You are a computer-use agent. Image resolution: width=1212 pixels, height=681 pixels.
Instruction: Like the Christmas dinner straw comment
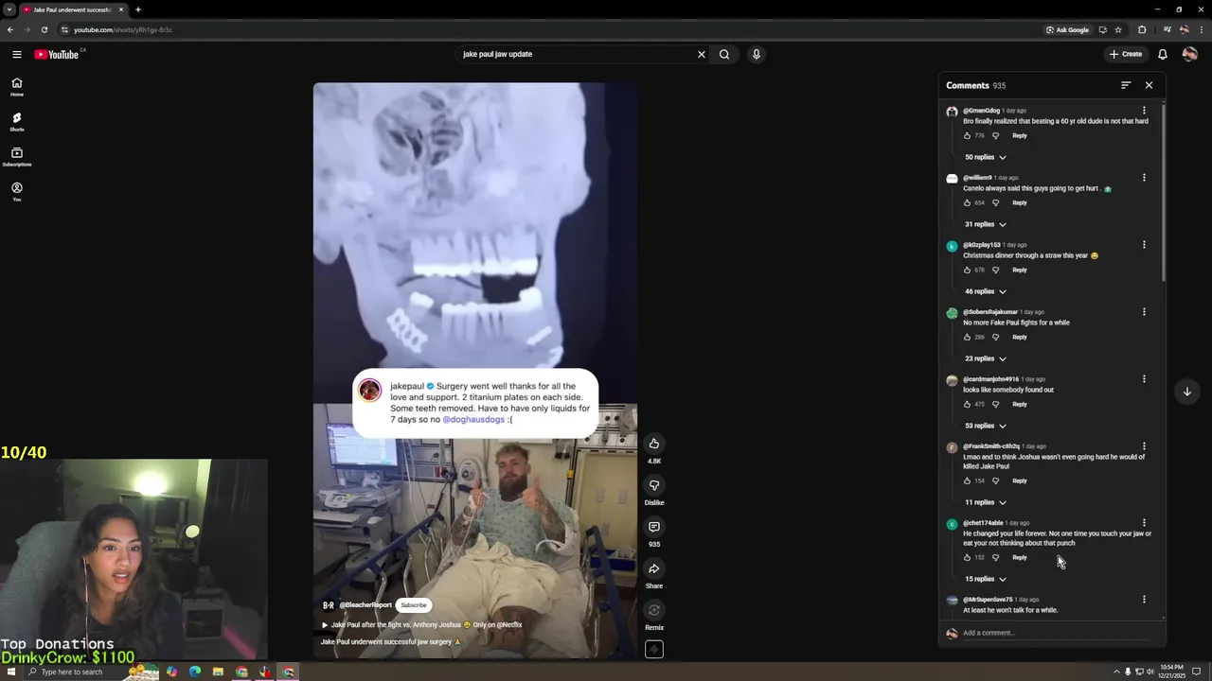pos(967,270)
